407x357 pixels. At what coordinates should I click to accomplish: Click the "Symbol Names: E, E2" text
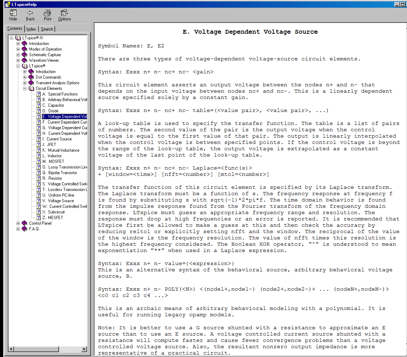pos(131,46)
